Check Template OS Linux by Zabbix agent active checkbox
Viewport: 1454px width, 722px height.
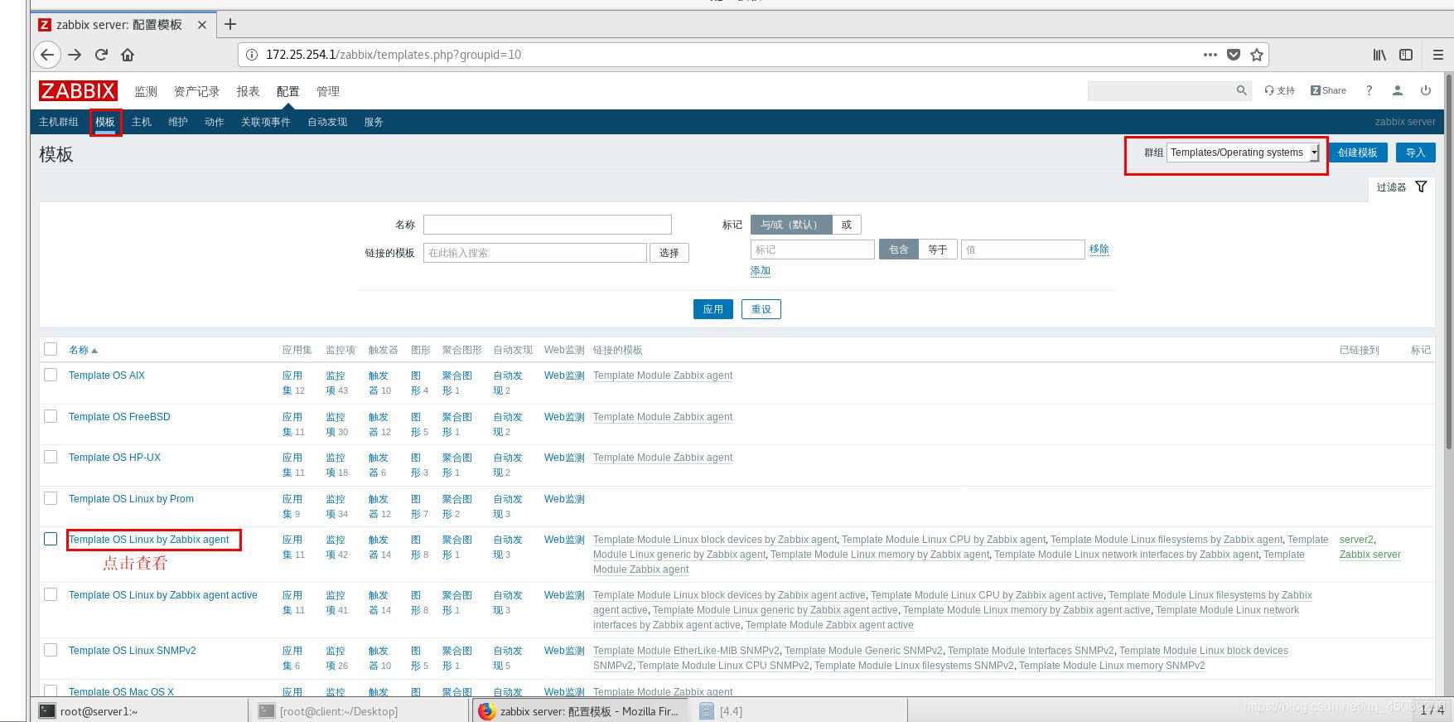tap(51, 594)
